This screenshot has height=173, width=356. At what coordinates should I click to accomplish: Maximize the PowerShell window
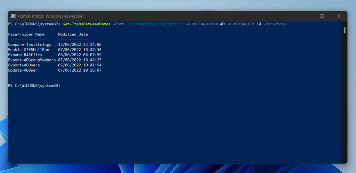pyautogui.click(x=322, y=16)
